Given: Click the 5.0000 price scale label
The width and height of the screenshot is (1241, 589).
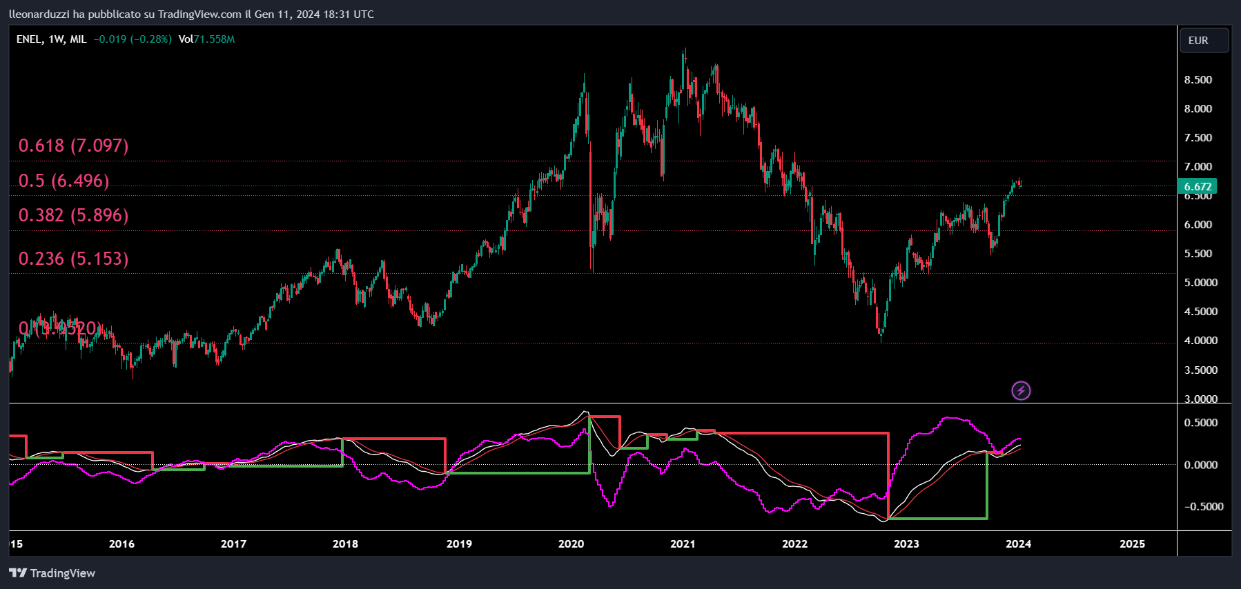Looking at the screenshot, I should coord(1201,283).
